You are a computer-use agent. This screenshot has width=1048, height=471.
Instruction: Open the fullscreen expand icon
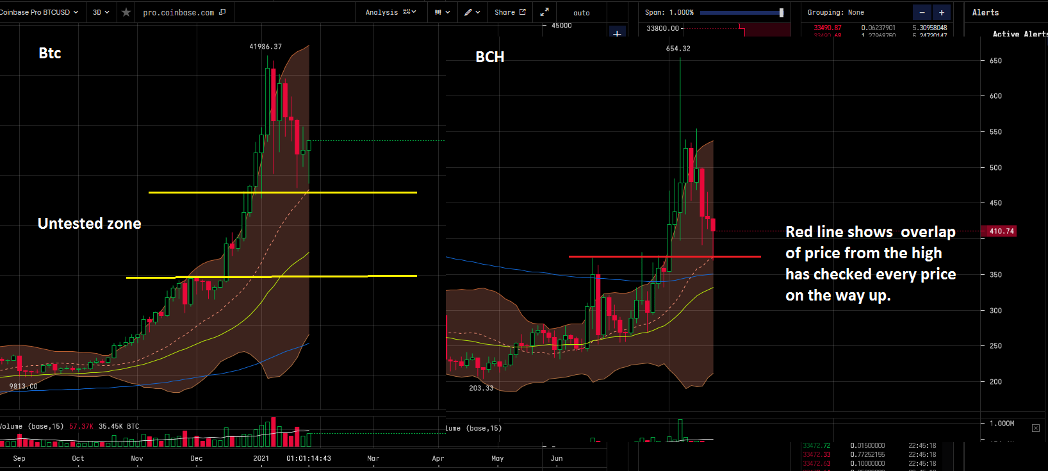coord(544,12)
